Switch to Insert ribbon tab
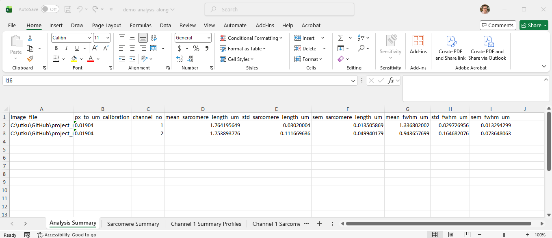The width and height of the screenshot is (552, 238). pos(56,25)
